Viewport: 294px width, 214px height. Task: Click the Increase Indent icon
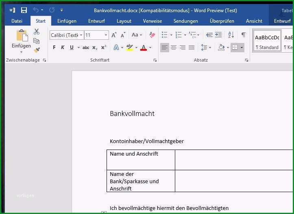(x=218, y=35)
